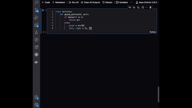Click 'return arr' on line 4
192x108 pixels.
click(74, 20)
